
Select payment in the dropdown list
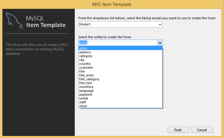click(x=120, y=95)
